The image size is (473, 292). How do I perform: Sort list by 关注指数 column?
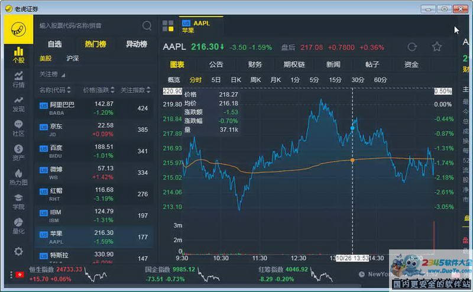pos(135,90)
